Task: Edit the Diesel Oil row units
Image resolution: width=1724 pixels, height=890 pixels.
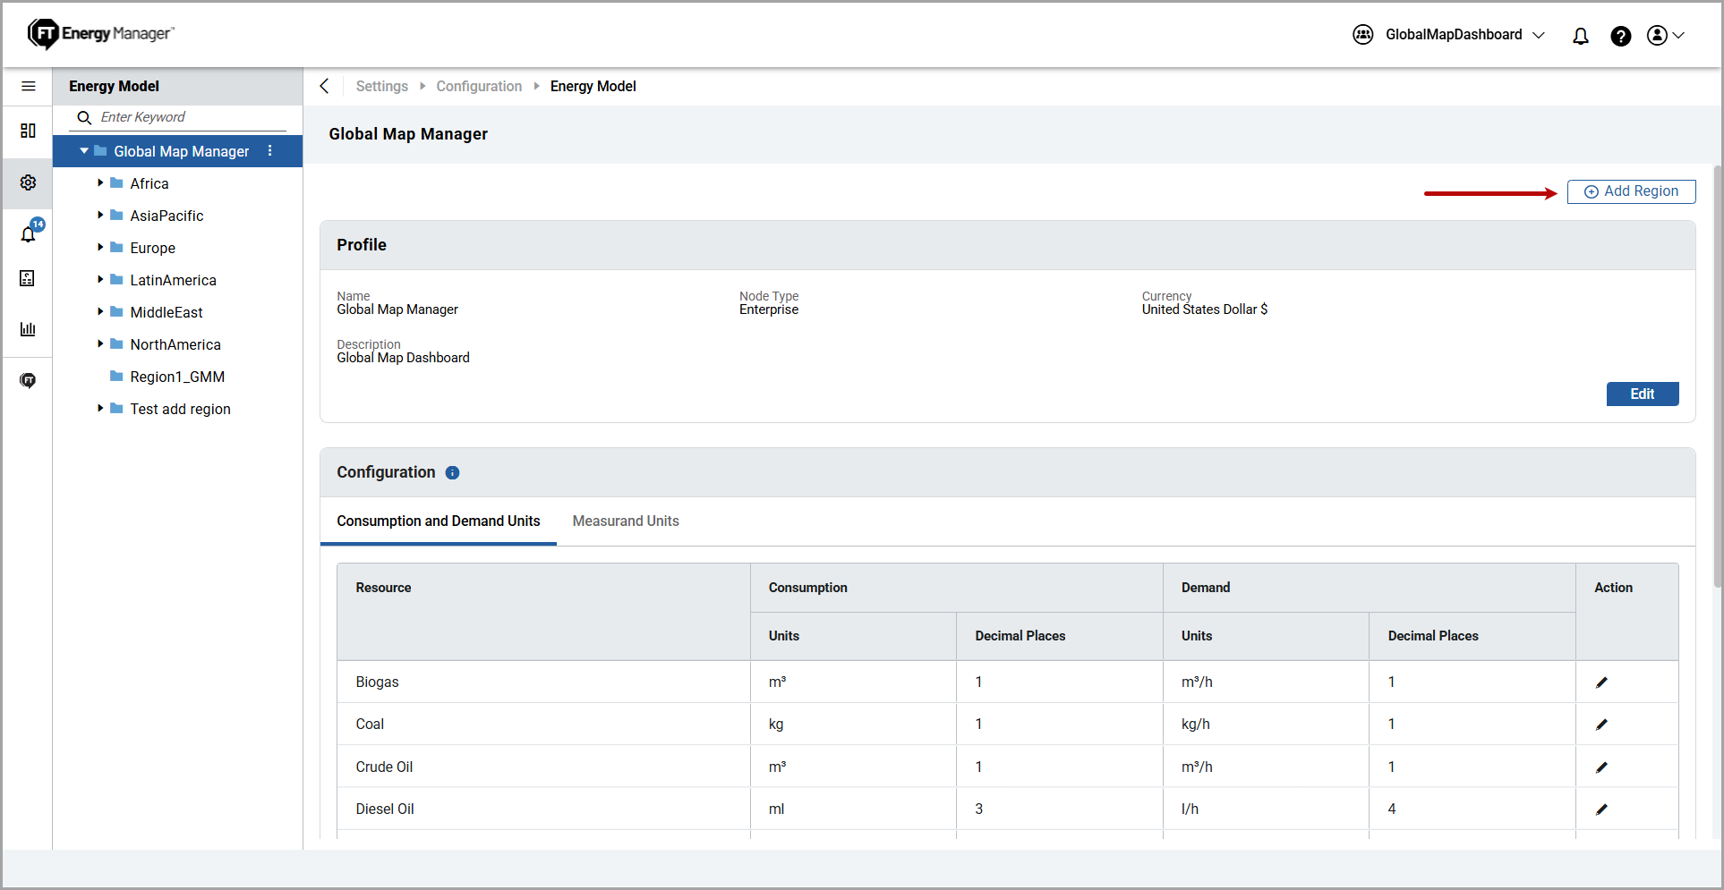Action: [x=1601, y=809]
